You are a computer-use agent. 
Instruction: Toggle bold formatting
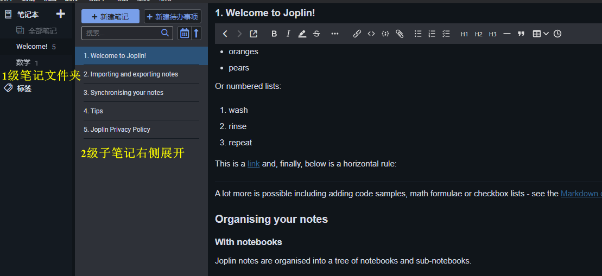point(274,34)
